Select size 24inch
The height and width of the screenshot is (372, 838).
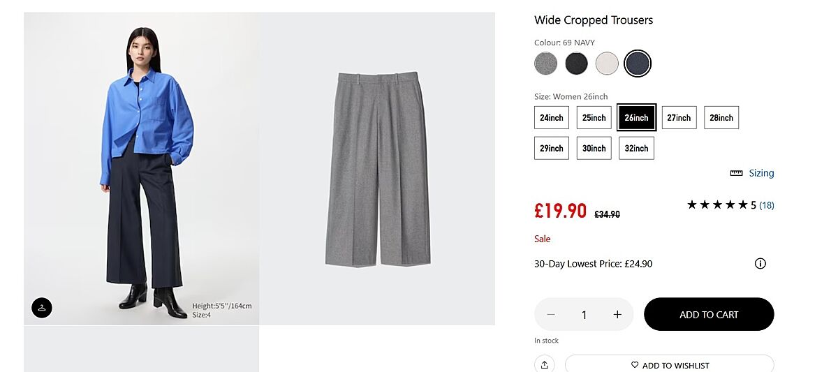pyautogui.click(x=552, y=118)
